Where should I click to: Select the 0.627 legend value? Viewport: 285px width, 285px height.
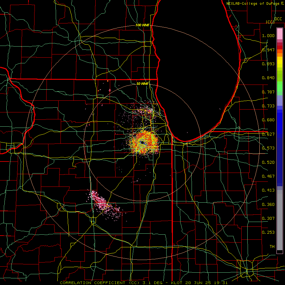point(268,134)
